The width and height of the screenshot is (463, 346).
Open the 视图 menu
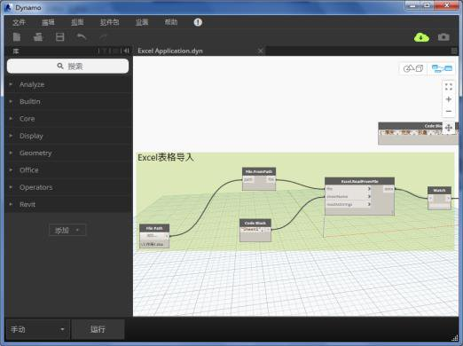(x=77, y=22)
